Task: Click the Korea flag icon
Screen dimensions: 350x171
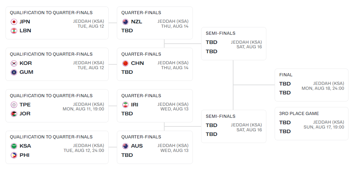Action: pyautogui.click(x=14, y=63)
